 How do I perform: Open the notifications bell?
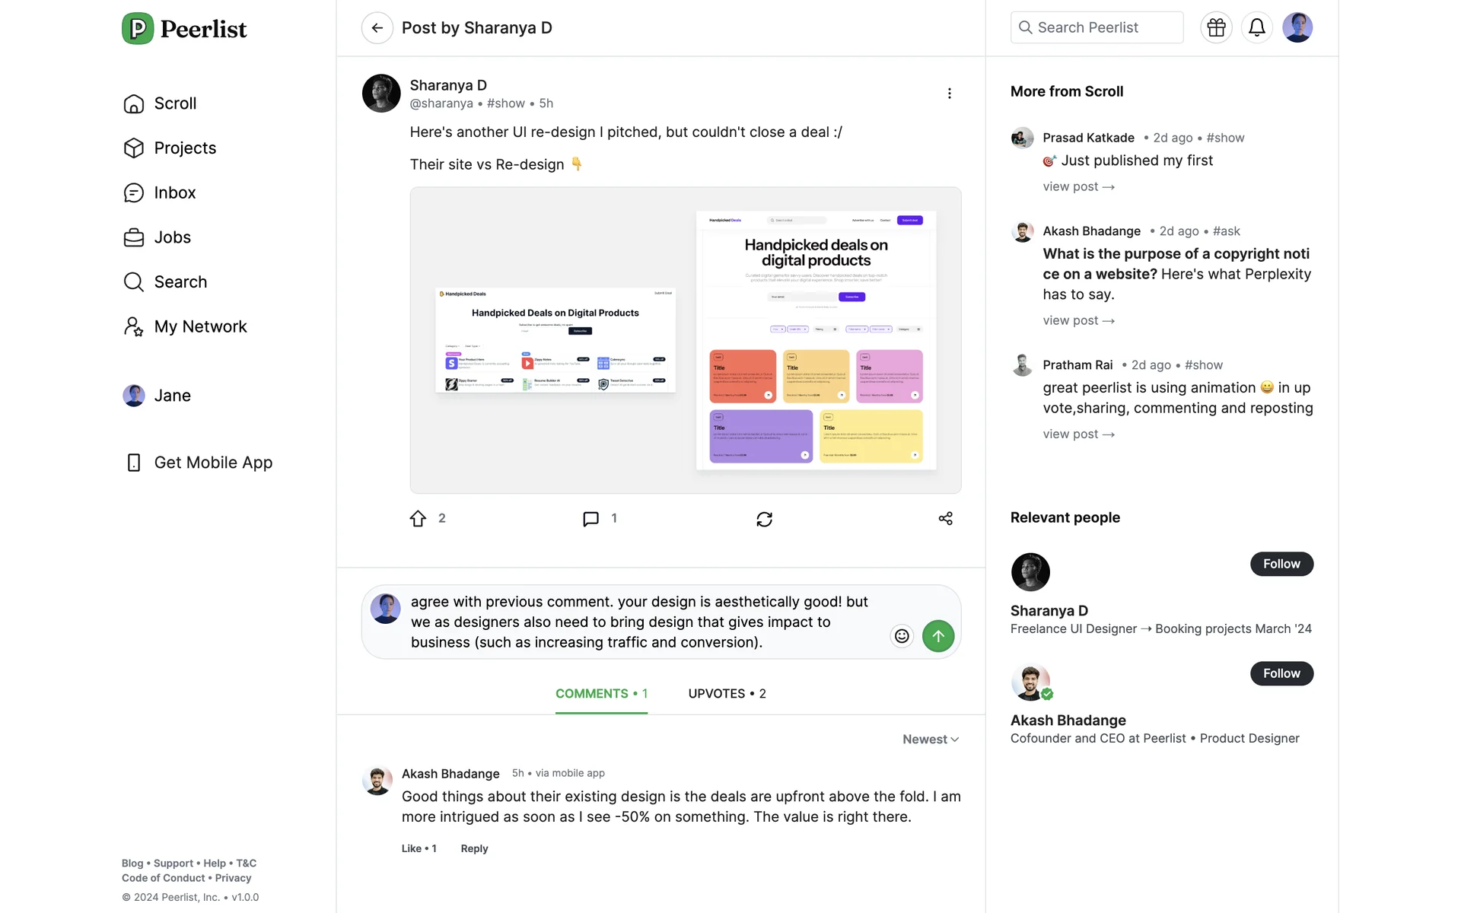pyautogui.click(x=1256, y=28)
